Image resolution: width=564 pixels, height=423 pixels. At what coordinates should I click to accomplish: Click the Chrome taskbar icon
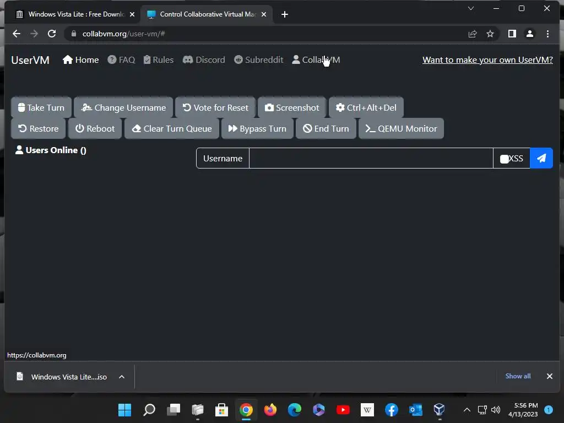(x=246, y=410)
